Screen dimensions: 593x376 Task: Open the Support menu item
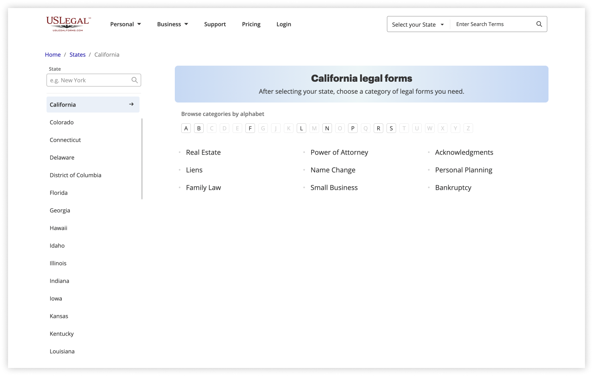215,24
